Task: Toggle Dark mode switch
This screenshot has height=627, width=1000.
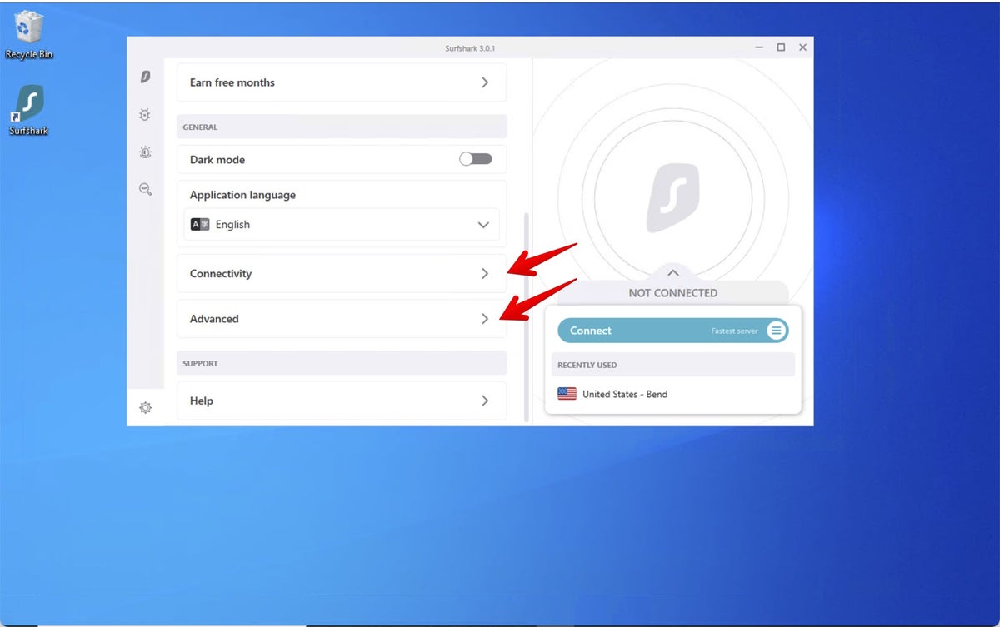Action: [476, 159]
